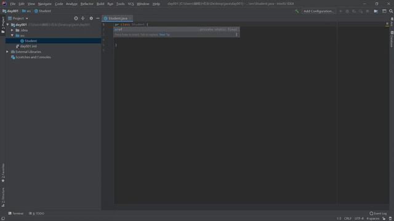The image size is (394, 221).
Task: Hide the Project panel with minus icon
Action: pyautogui.click(x=98, y=18)
